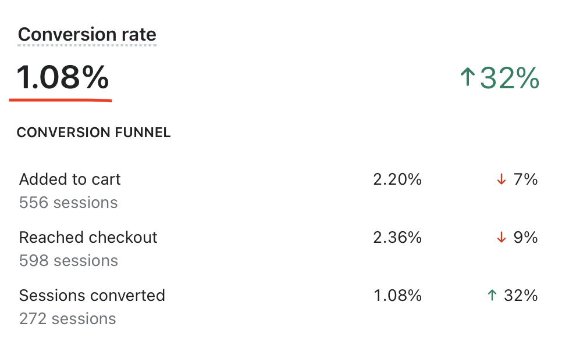Click the green up arrow in Sessions converted row

492,295
